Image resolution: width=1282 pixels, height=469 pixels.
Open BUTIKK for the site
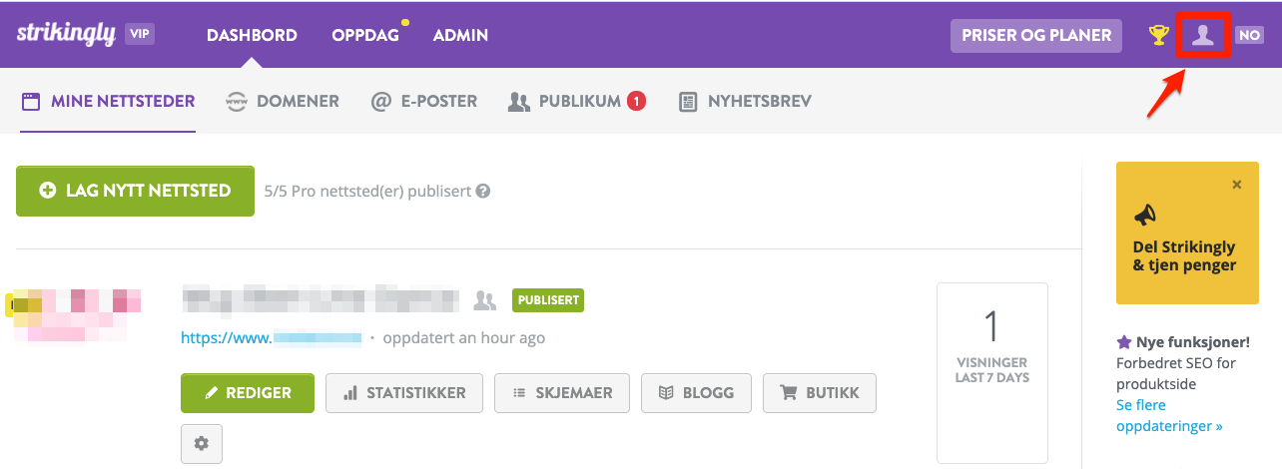coord(819,393)
